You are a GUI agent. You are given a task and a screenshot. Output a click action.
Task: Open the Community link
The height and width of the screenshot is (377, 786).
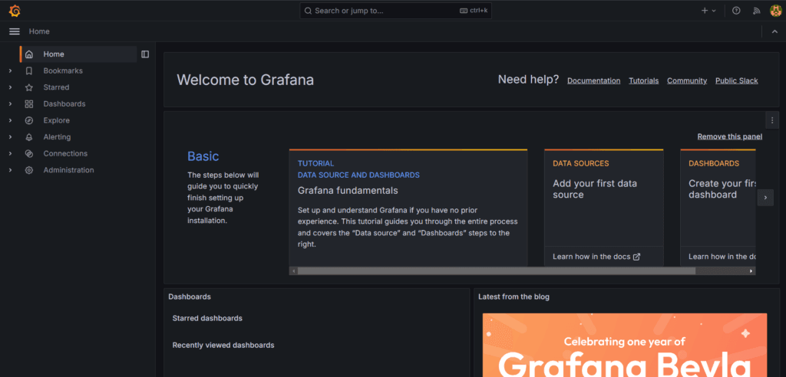point(687,80)
